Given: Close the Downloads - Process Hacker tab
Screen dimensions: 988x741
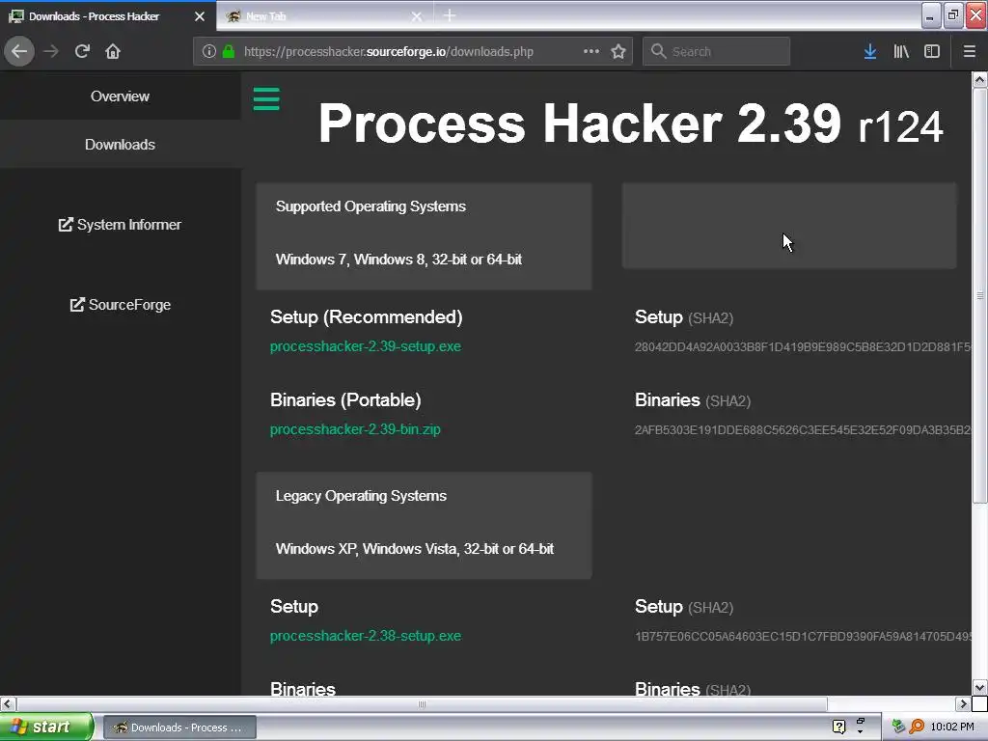Looking at the screenshot, I should [x=200, y=16].
